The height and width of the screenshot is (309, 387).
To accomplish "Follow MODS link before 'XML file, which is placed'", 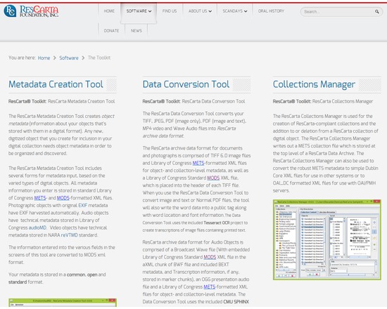I will (213, 178).
